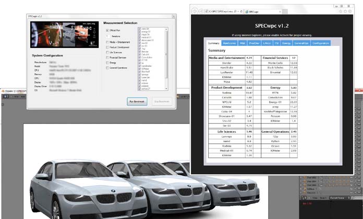This screenshot has height=219, width=363.
Task: Open the Current Scene dropdown in Blender
Action: [x=340, y=198]
